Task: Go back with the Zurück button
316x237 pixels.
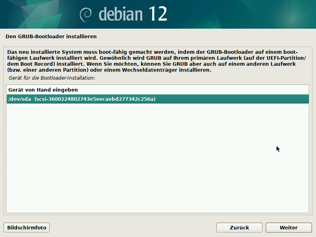Action: [239, 227]
